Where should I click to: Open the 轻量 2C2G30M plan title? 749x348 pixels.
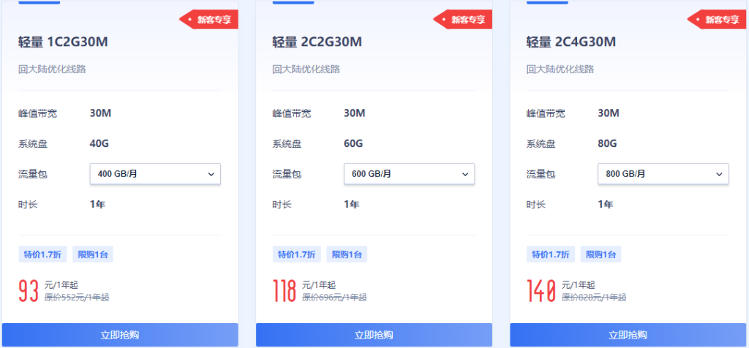click(x=317, y=42)
